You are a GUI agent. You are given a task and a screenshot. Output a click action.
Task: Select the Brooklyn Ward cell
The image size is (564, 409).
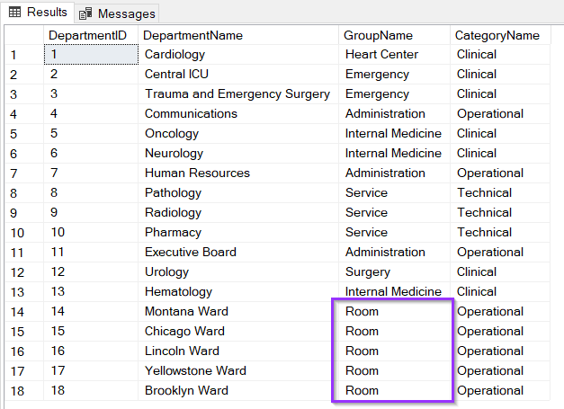tap(186, 391)
